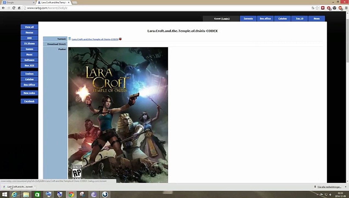The width and height of the screenshot is (349, 198).
Task: Click 'Visa alla nedladdningar' link
Action: (329, 187)
